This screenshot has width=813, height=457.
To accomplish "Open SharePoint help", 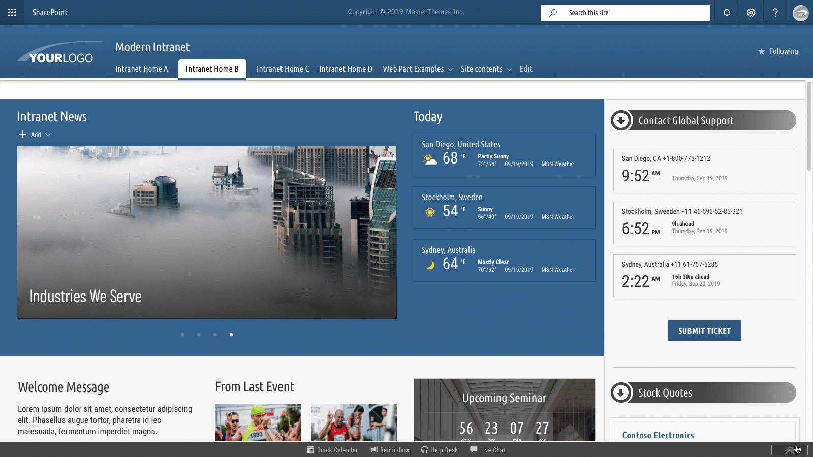I will point(775,12).
